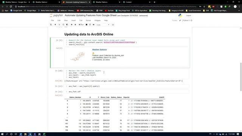Open the notification center icon

pyautogui.click(x=238, y=134)
